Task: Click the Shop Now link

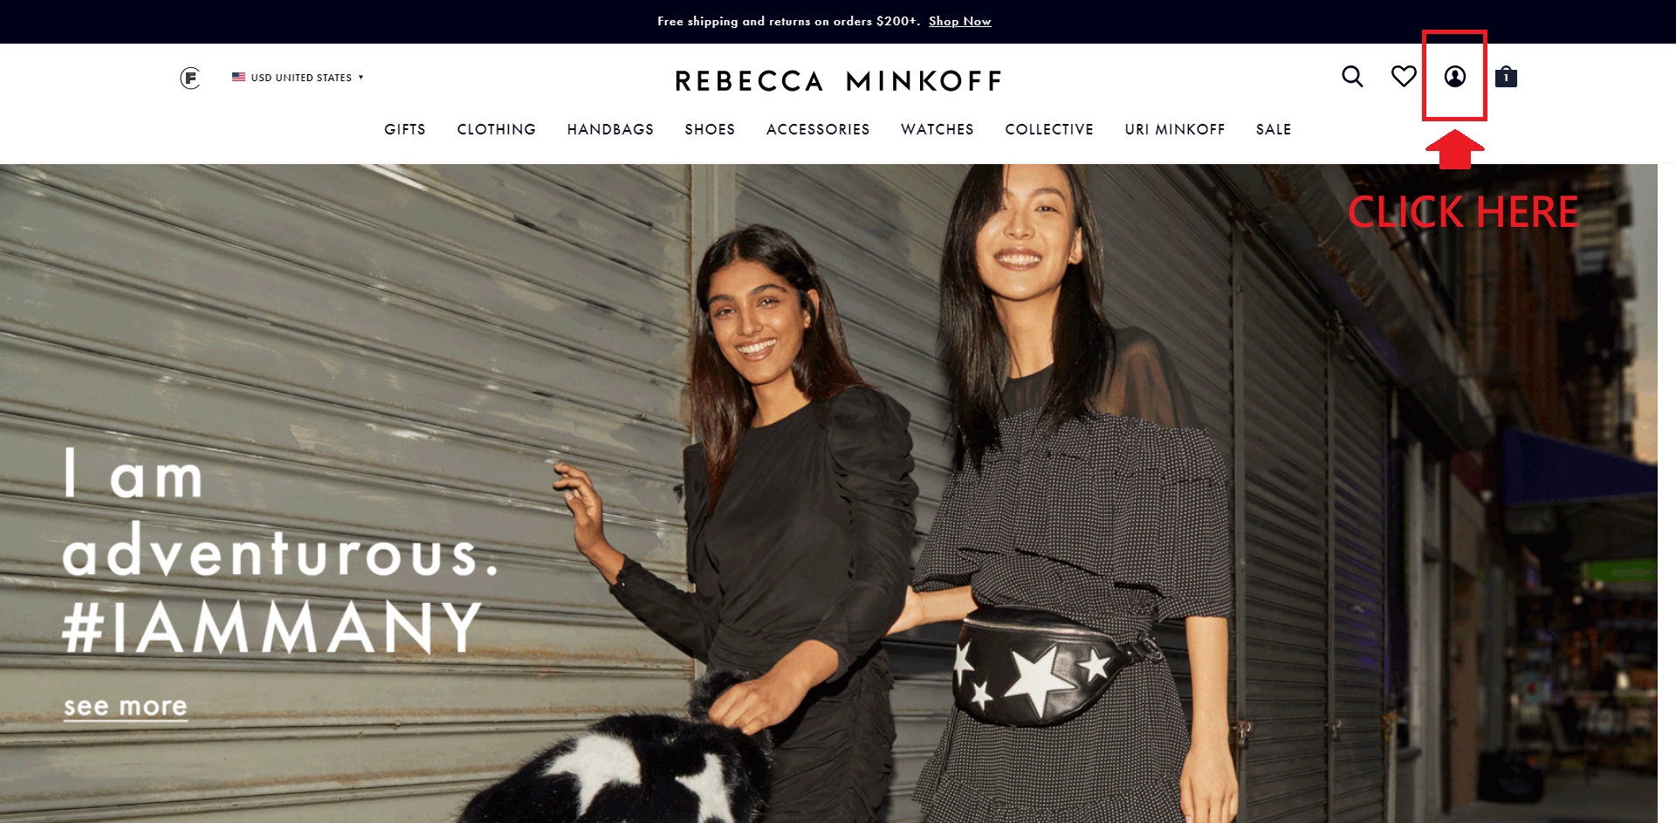Action: (959, 21)
